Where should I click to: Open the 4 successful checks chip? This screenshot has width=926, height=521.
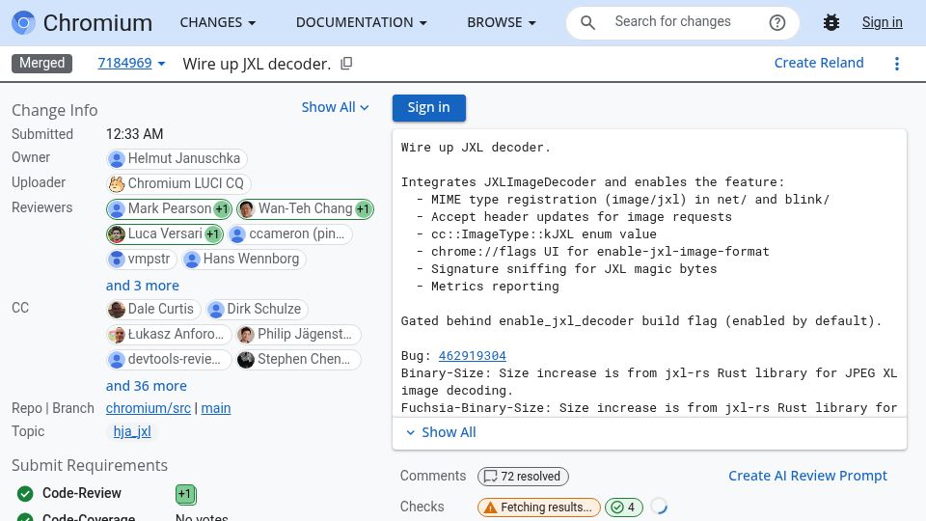(x=624, y=507)
